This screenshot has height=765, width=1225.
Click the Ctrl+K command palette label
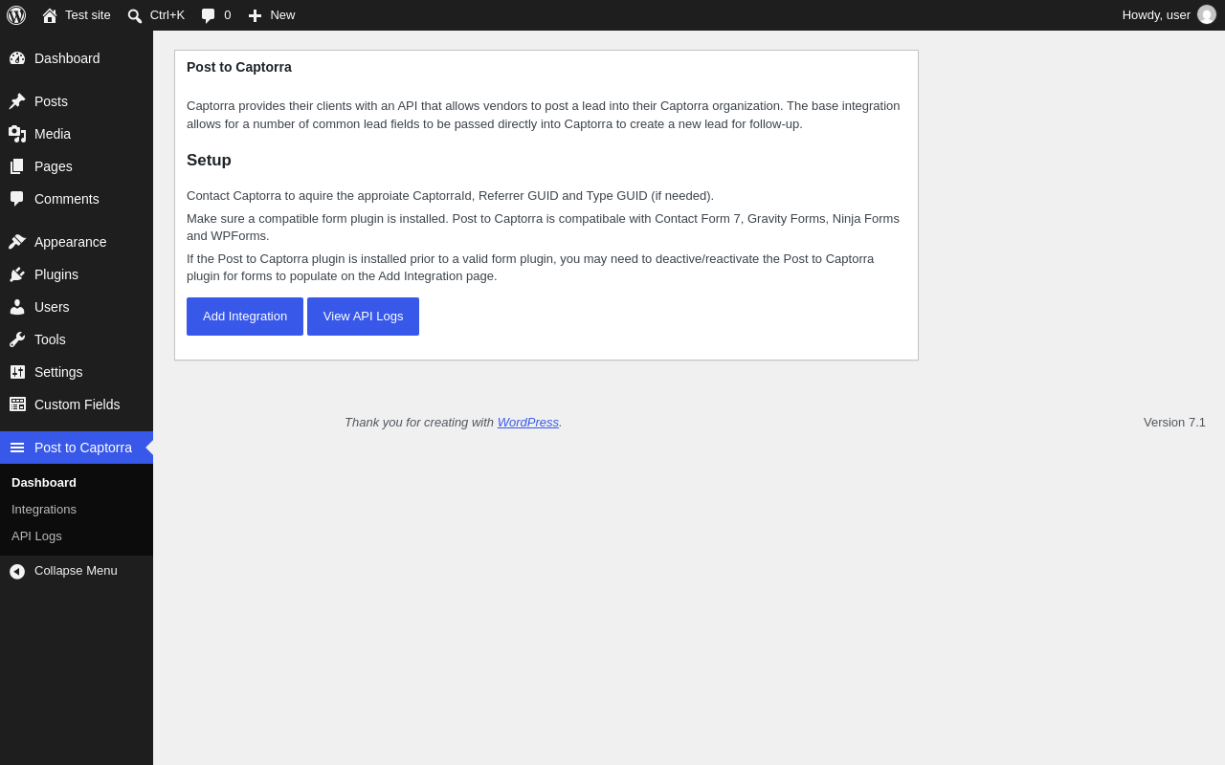pos(167,15)
